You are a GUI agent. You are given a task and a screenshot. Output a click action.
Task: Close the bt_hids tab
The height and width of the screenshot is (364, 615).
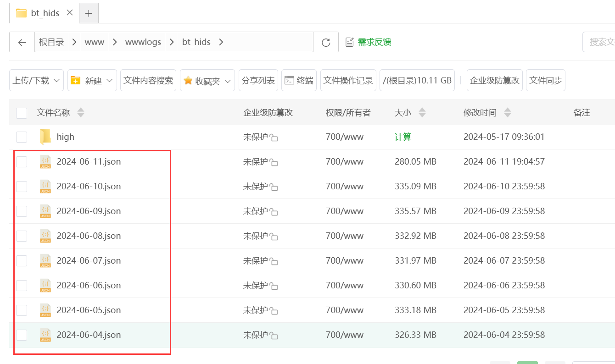click(70, 13)
